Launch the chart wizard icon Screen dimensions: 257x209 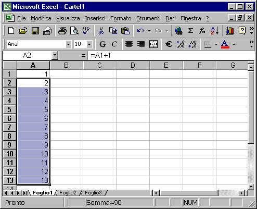click(230, 31)
